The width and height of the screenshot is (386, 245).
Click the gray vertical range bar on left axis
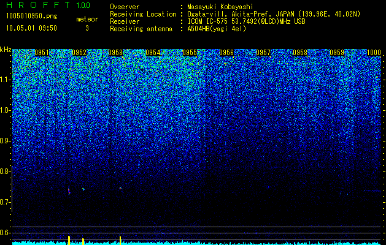(x=12, y=189)
